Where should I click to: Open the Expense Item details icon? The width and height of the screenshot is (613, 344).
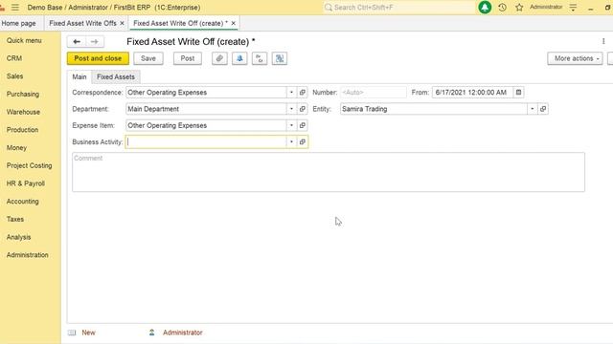303,125
